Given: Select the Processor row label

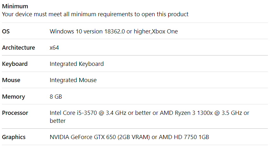Looking at the screenshot, I should [x=15, y=113].
